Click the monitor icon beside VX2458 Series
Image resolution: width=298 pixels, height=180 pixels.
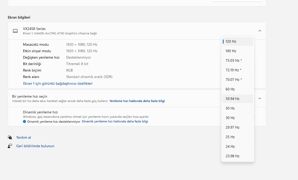pos(15,31)
